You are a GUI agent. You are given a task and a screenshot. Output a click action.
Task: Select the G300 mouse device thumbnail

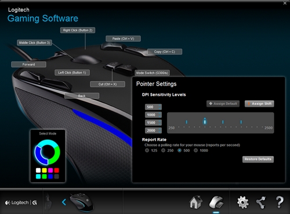tap(82, 202)
